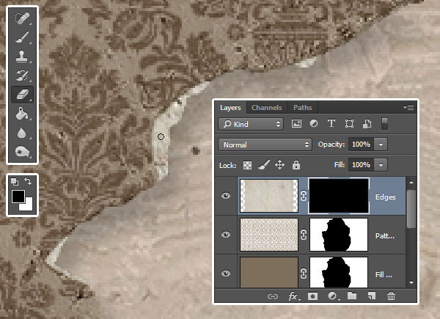Hide the Edges layer

coord(226,196)
